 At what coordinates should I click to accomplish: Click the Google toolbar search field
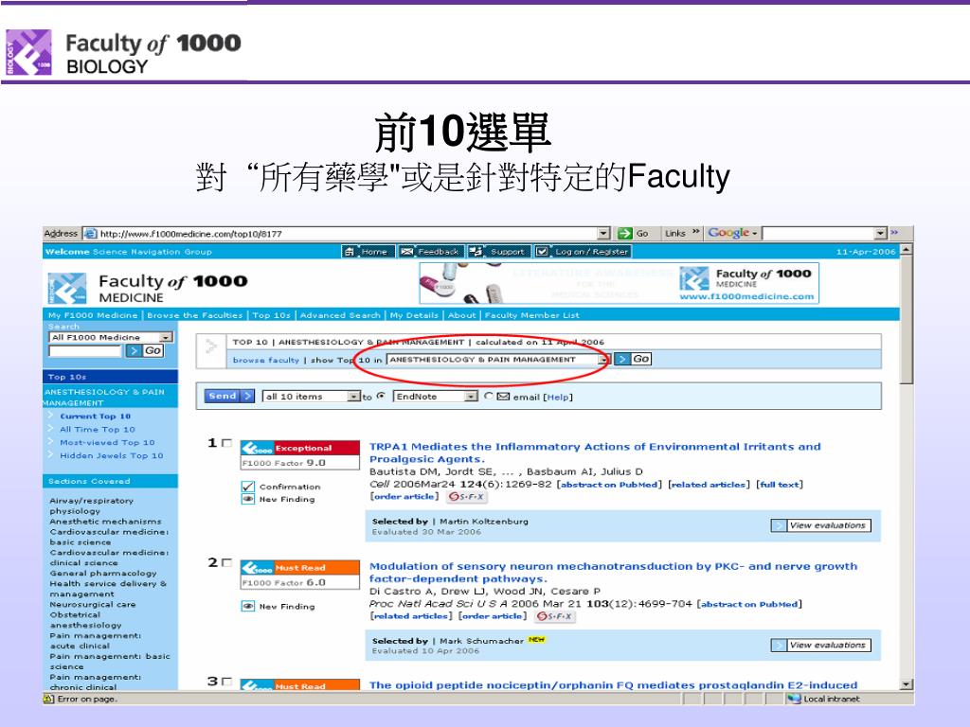[818, 233]
